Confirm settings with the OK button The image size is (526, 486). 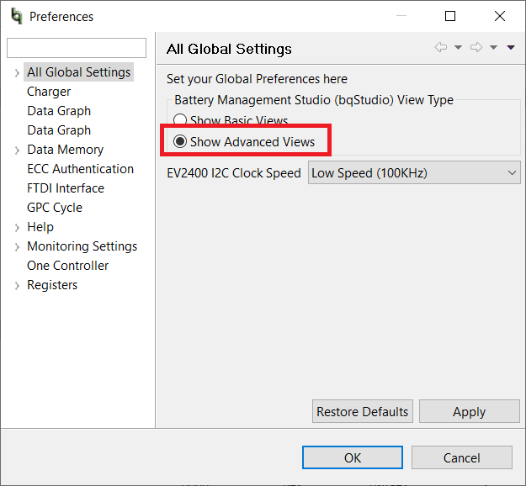[x=353, y=457]
